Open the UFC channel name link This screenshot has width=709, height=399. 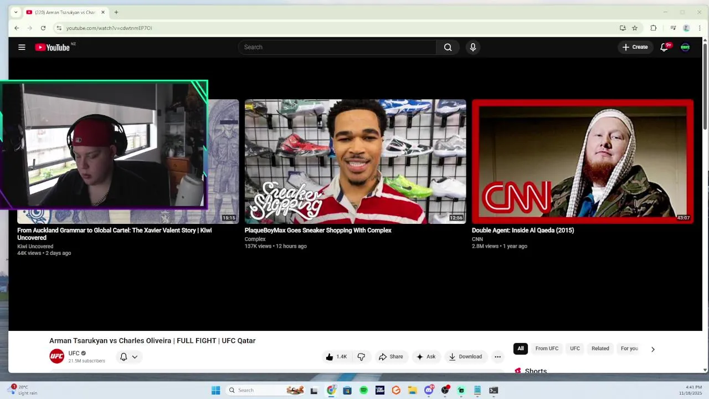[74, 353]
